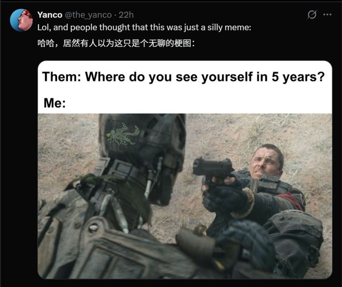Screen dimensions: 342x287
Task: Click the meme headline about 5 years
Action: (x=183, y=77)
